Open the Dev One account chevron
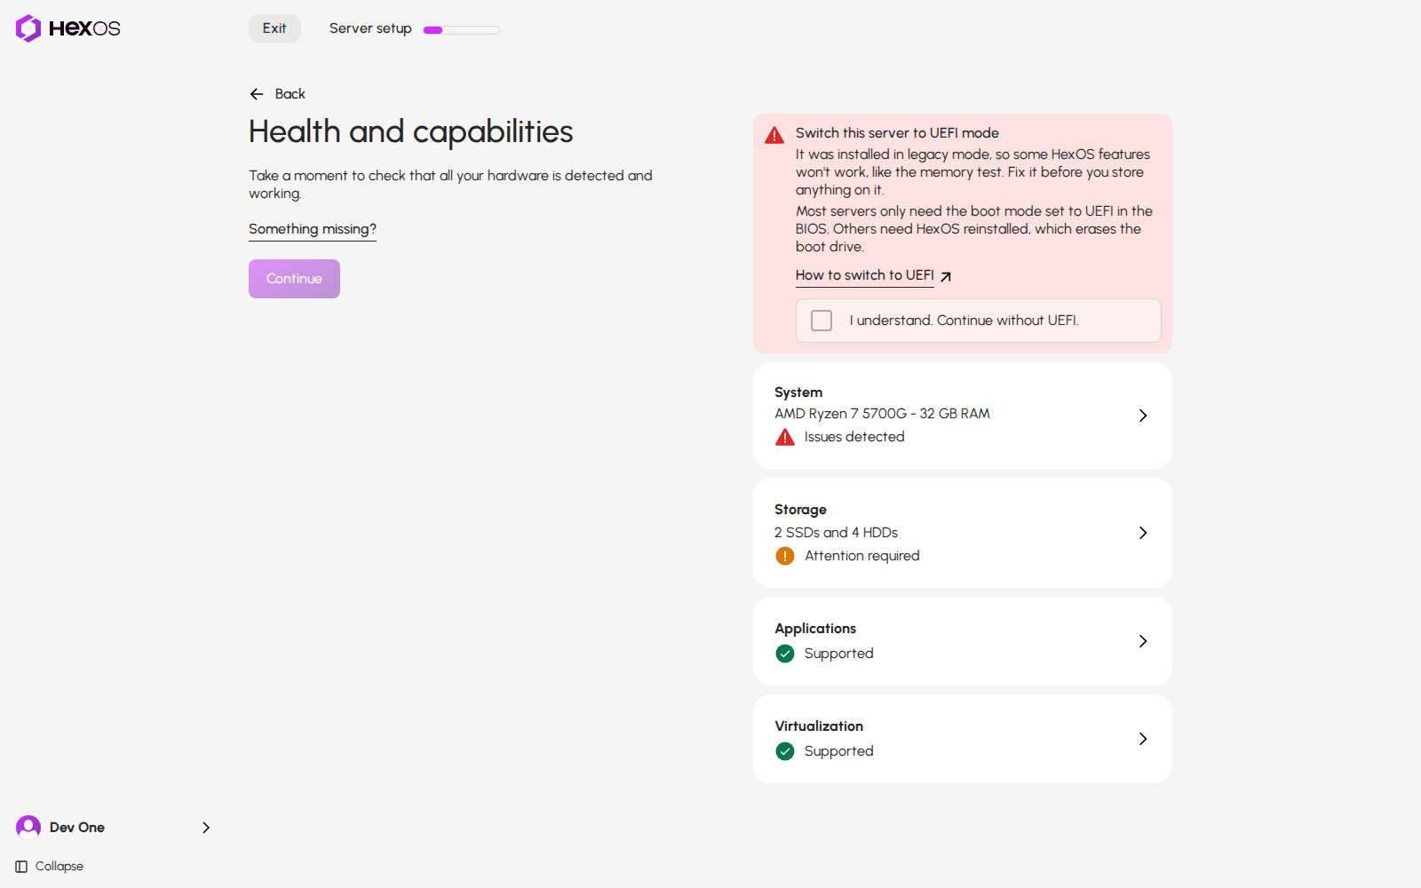The width and height of the screenshot is (1421, 888). tap(206, 828)
